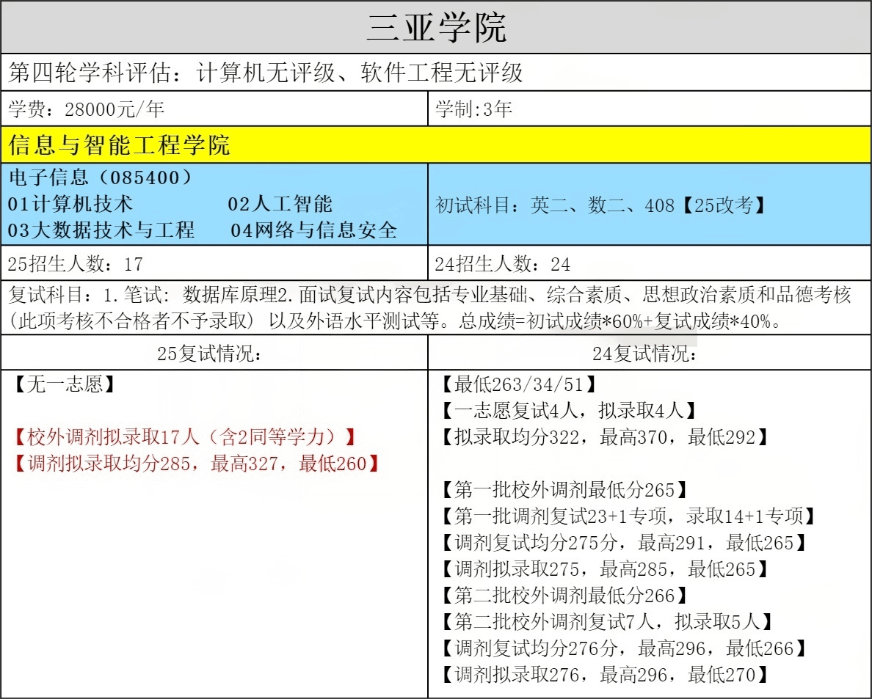Image resolution: width=872 pixels, height=699 pixels.
Task: Select the 第四轮学科评估 row text
Action: 266,73
